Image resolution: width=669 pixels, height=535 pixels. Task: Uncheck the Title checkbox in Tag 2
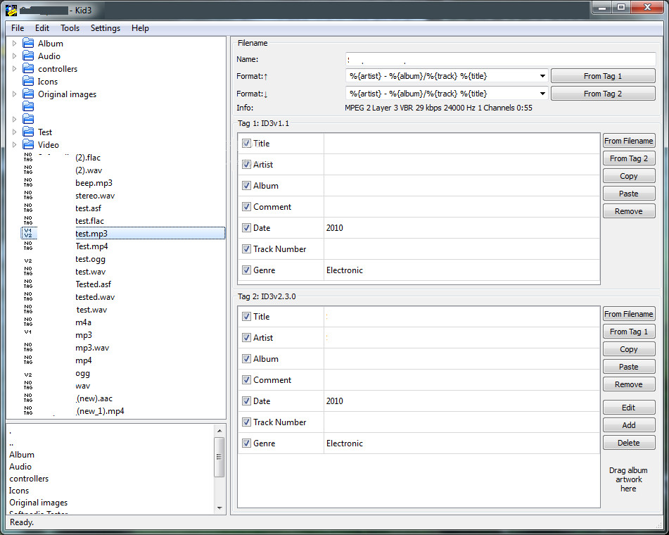246,316
